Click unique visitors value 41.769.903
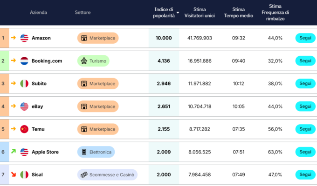This screenshot has height=186, width=317. (200, 38)
